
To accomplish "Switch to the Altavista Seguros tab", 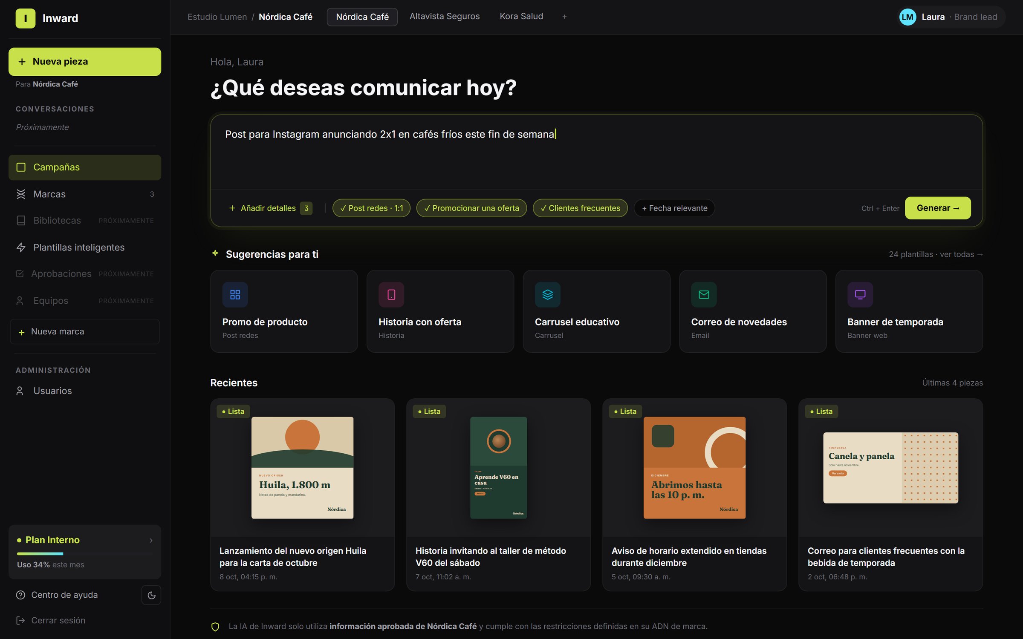I will pyautogui.click(x=445, y=17).
